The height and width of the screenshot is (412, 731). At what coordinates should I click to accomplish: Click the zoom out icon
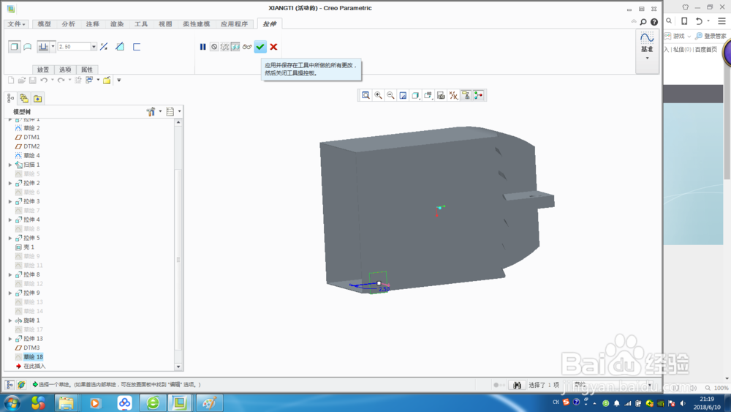390,95
